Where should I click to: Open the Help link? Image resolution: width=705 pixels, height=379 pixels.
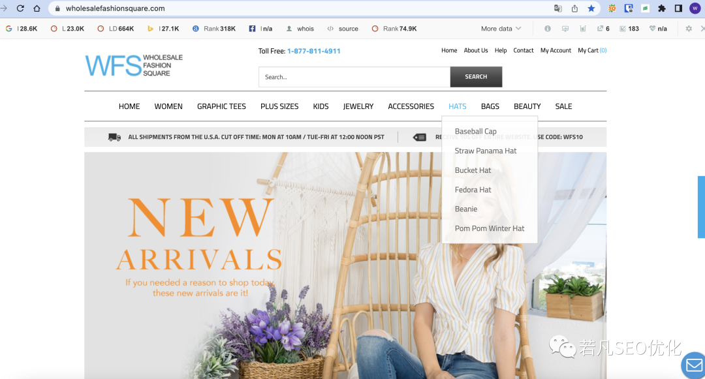[x=501, y=50]
